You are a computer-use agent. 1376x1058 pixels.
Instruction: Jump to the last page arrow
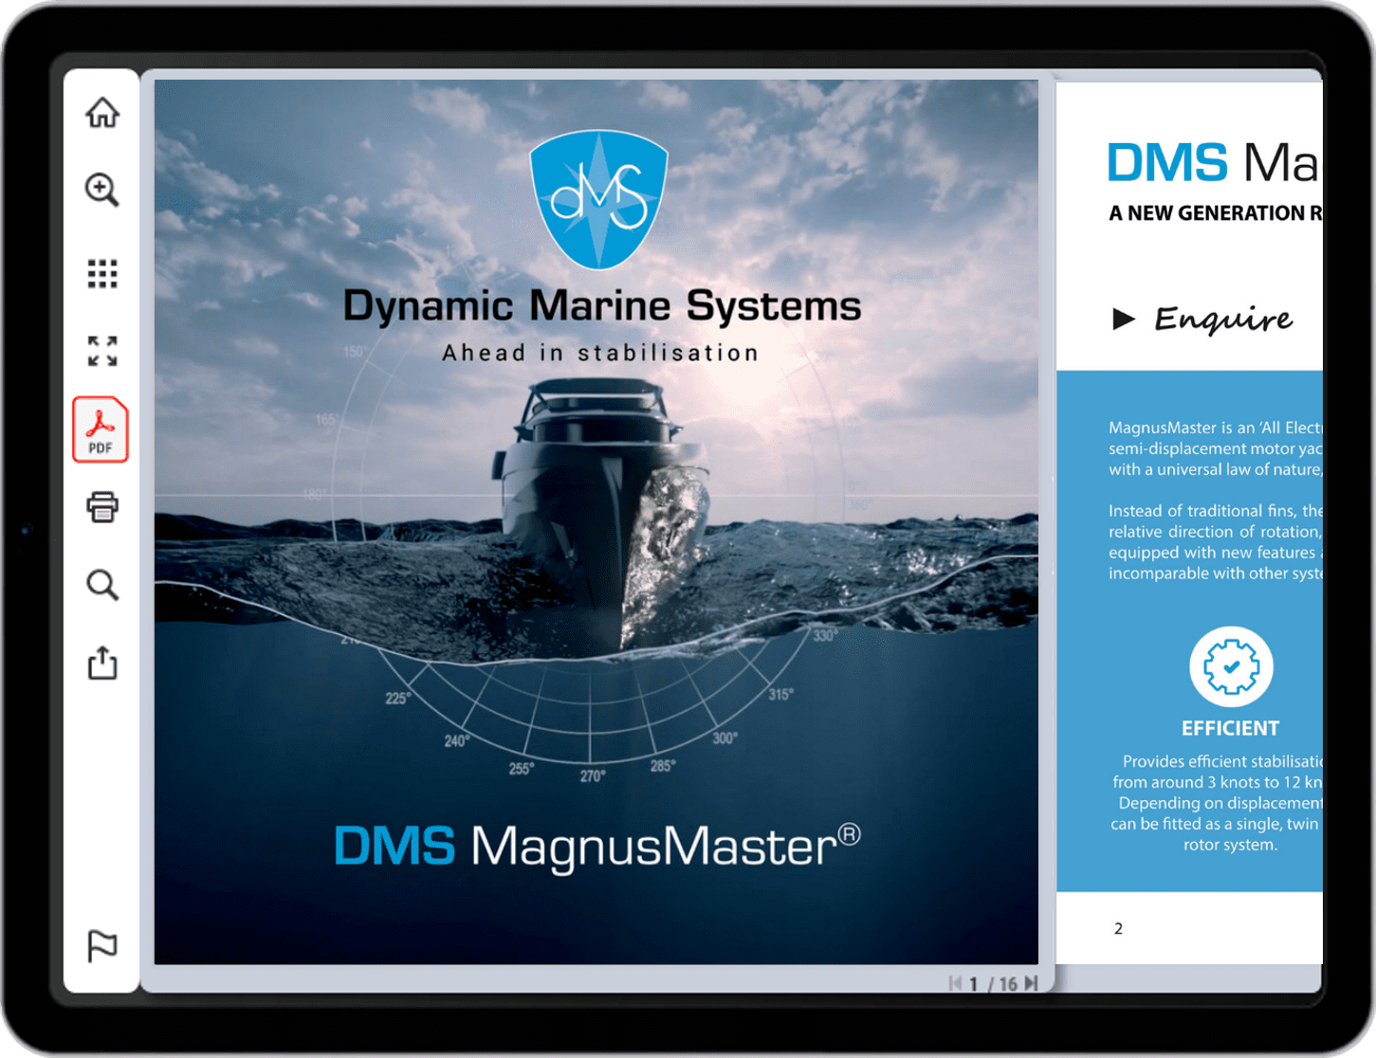click(x=1031, y=984)
